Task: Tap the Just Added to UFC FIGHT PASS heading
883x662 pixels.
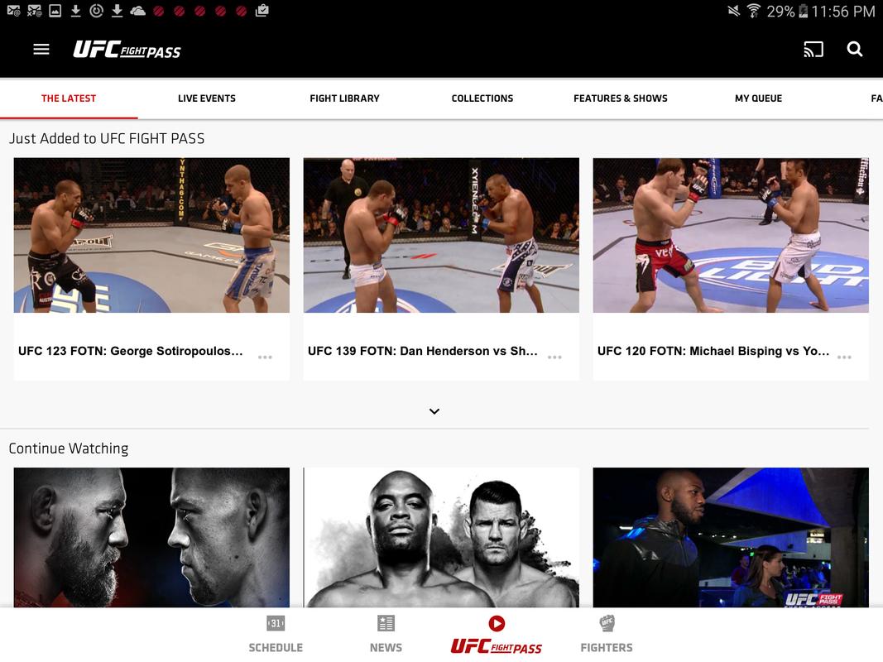Action: (107, 138)
